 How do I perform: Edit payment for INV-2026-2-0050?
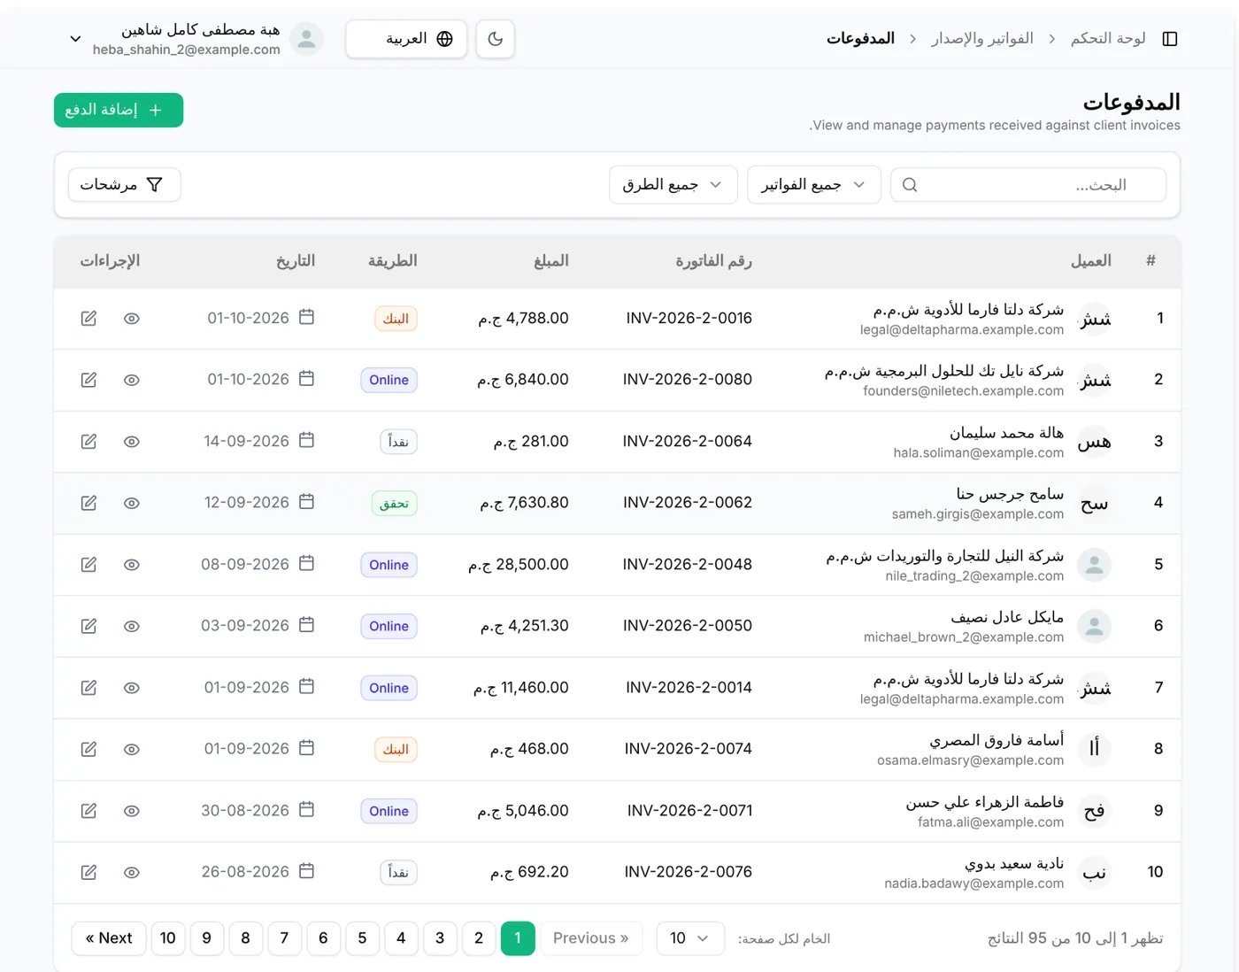[x=88, y=626]
